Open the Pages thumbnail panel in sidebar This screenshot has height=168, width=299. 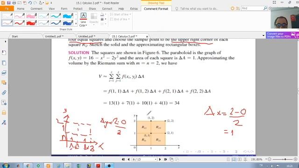coord(4,63)
